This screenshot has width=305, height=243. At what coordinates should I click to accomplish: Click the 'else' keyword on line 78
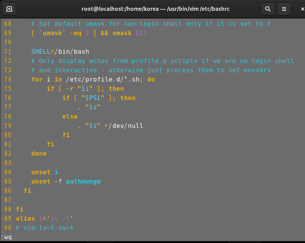[70, 116]
